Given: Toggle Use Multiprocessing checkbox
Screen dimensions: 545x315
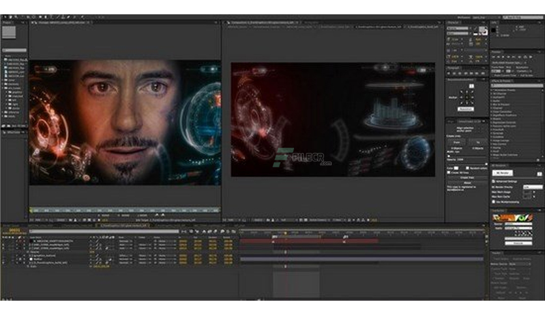Looking at the screenshot, I should click(493, 202).
